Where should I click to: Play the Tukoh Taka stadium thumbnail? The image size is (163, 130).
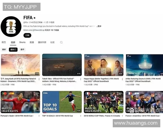coord(62,65)
